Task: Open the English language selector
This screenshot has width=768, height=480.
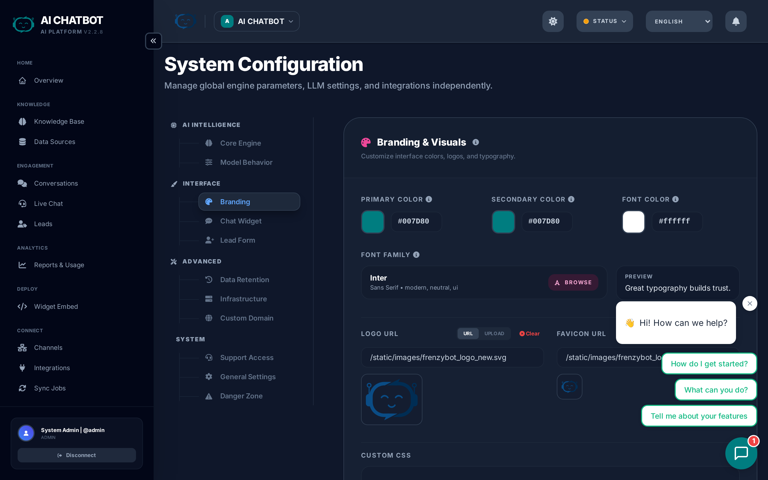Action: pyautogui.click(x=679, y=21)
